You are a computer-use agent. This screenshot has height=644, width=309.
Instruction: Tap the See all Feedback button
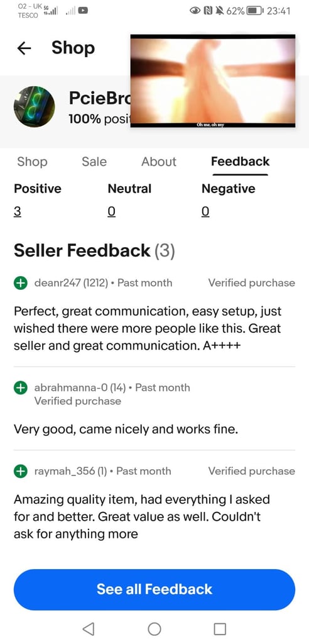click(154, 589)
